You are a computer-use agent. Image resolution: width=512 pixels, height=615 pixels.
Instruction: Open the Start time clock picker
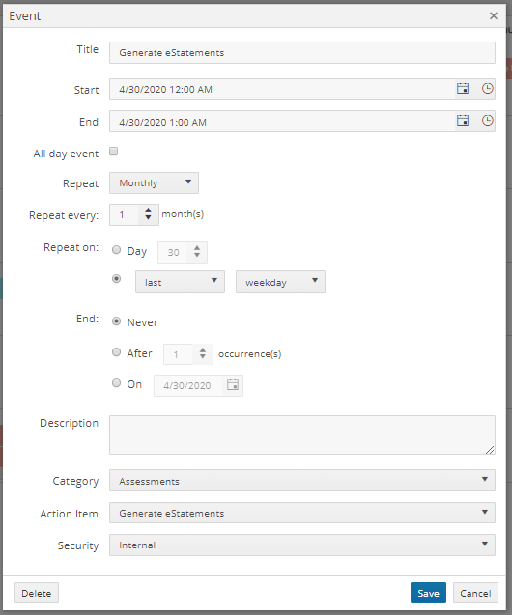[487, 88]
